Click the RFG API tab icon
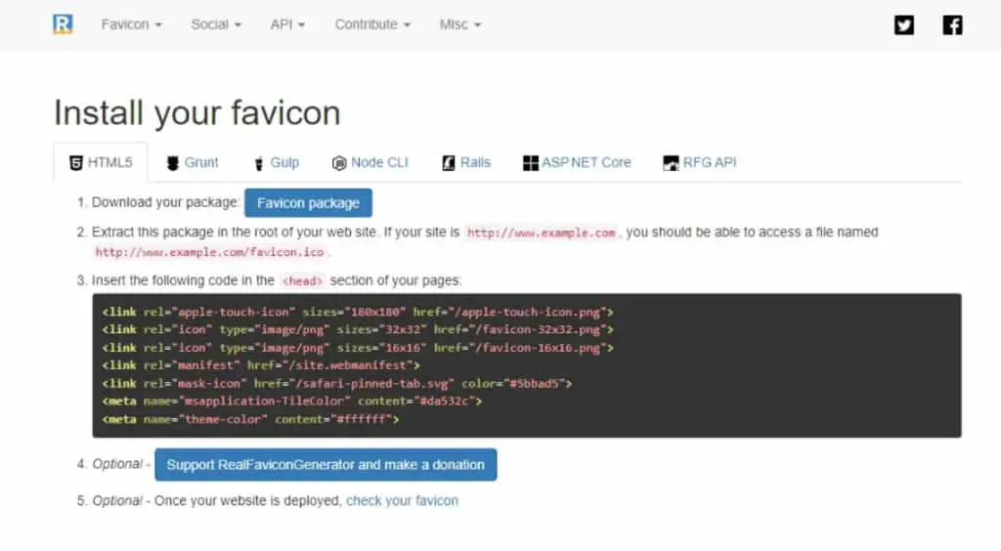This screenshot has width=1001, height=551. pos(671,163)
